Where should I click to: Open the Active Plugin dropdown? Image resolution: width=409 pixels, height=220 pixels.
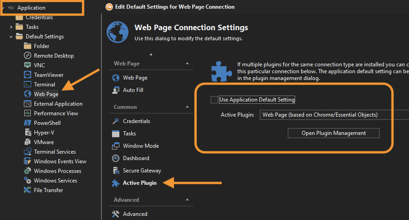coord(334,115)
